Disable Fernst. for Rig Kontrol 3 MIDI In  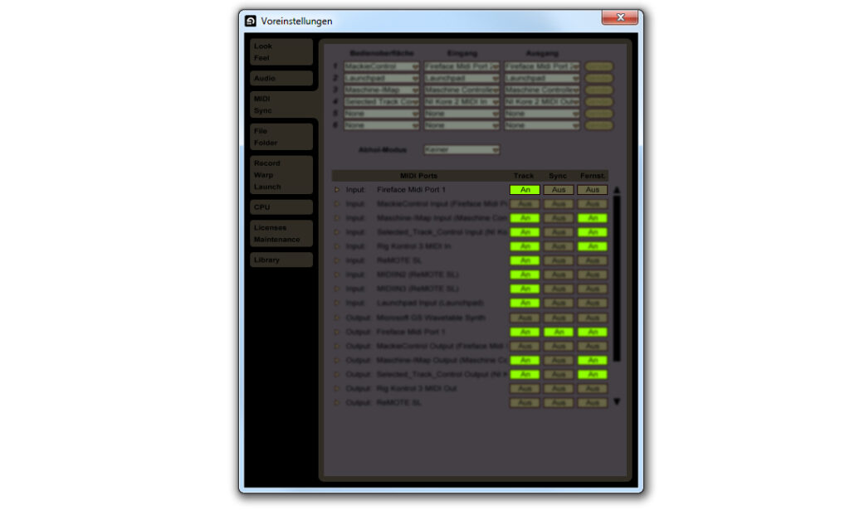point(592,246)
